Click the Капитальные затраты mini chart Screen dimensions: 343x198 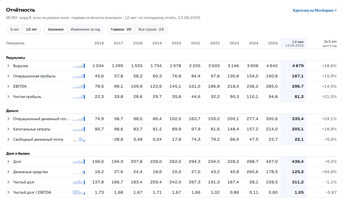(x=79, y=129)
